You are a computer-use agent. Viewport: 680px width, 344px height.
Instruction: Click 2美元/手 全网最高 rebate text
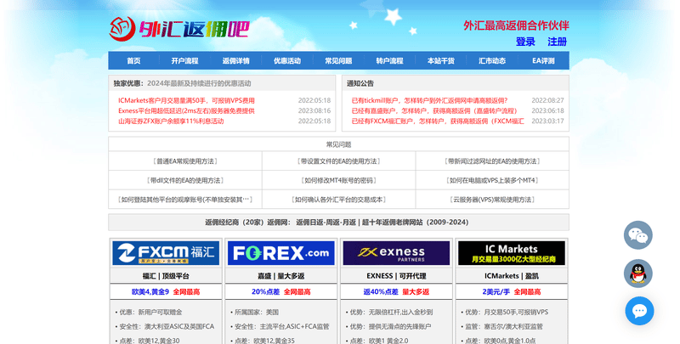[512, 292]
